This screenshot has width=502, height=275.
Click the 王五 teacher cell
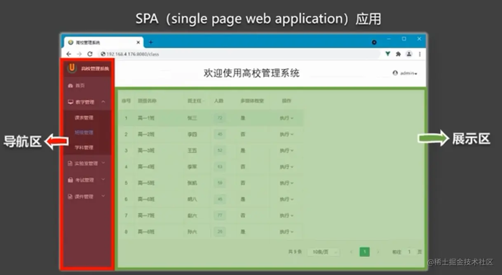click(192, 150)
